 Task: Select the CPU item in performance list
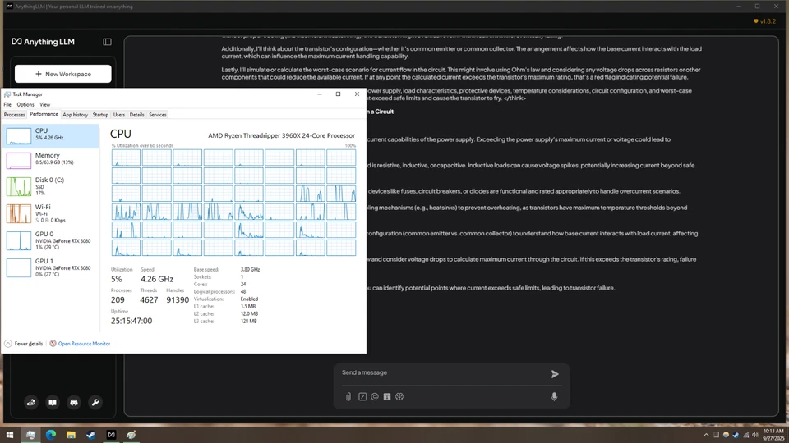[50, 135]
